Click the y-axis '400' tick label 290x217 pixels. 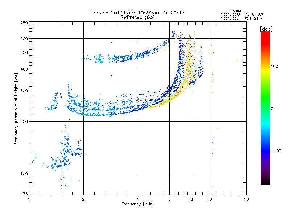(24, 69)
